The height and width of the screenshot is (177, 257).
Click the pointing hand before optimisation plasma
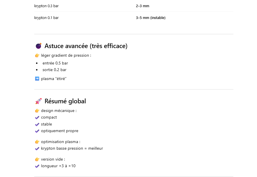pyautogui.click(x=37, y=142)
